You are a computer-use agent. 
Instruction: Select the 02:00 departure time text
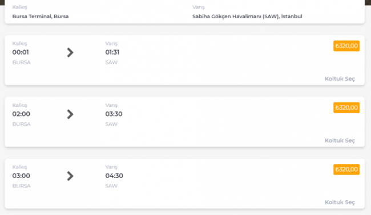pyautogui.click(x=21, y=114)
